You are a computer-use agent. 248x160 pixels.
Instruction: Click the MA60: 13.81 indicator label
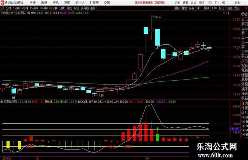[x=82, y=13]
